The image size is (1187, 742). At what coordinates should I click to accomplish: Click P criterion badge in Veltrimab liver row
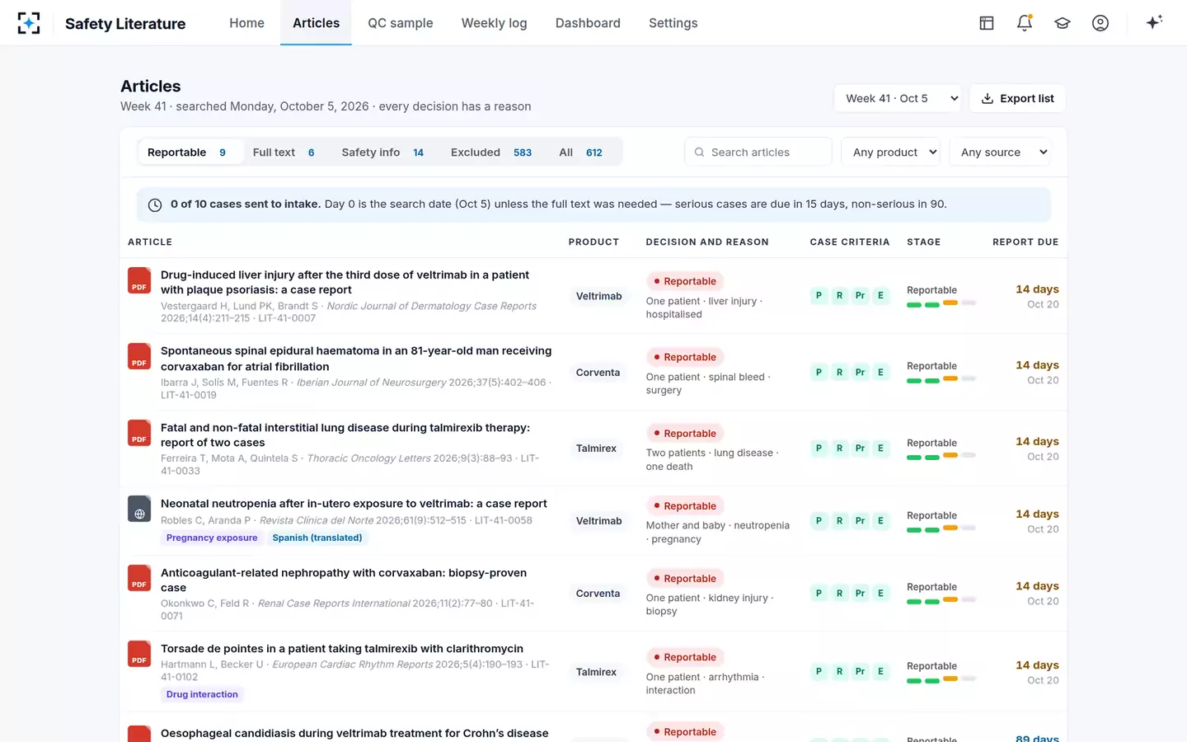819,295
